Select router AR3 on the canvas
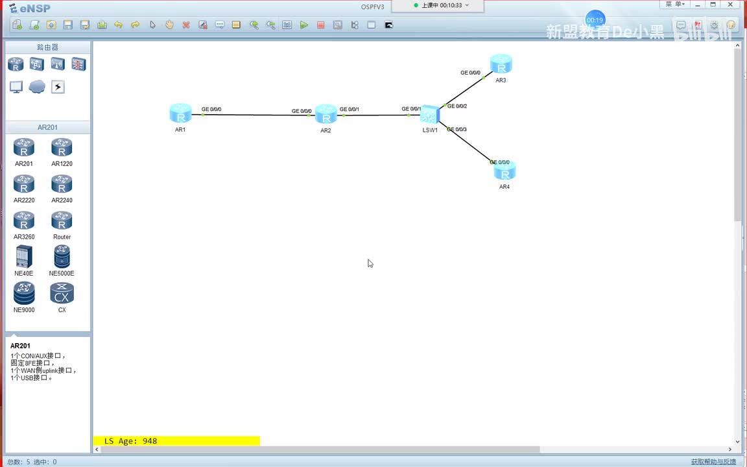The width and height of the screenshot is (747, 467). [x=501, y=64]
